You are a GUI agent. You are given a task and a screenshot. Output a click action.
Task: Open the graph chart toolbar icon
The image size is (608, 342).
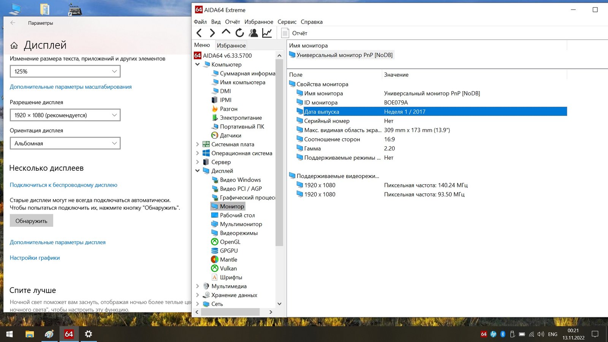267,33
